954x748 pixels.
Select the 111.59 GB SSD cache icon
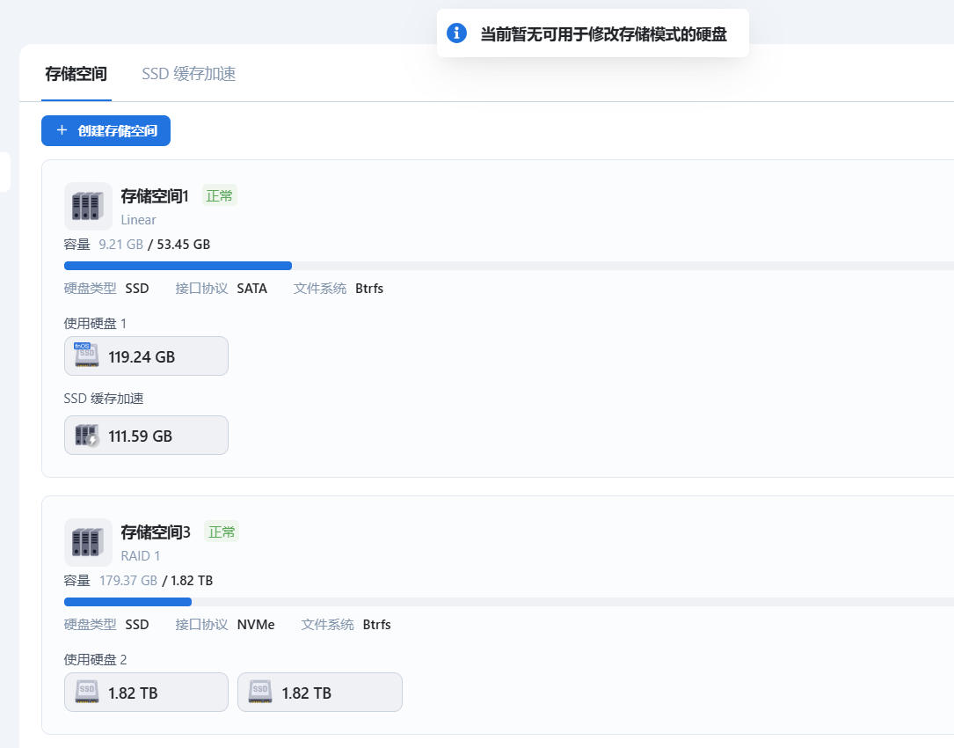pyautogui.click(x=86, y=436)
